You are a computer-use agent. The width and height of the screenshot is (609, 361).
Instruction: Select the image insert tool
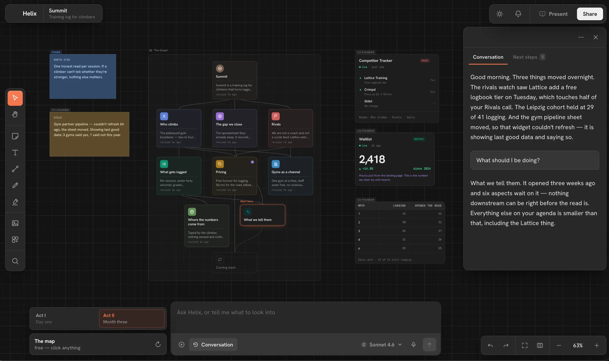click(15, 223)
